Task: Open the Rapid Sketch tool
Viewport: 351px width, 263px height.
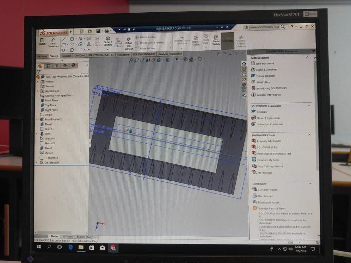Action: coord(216,40)
